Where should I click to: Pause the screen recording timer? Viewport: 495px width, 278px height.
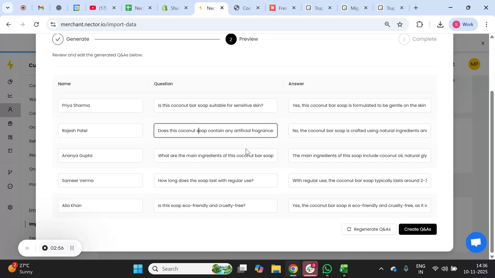[x=72, y=248]
